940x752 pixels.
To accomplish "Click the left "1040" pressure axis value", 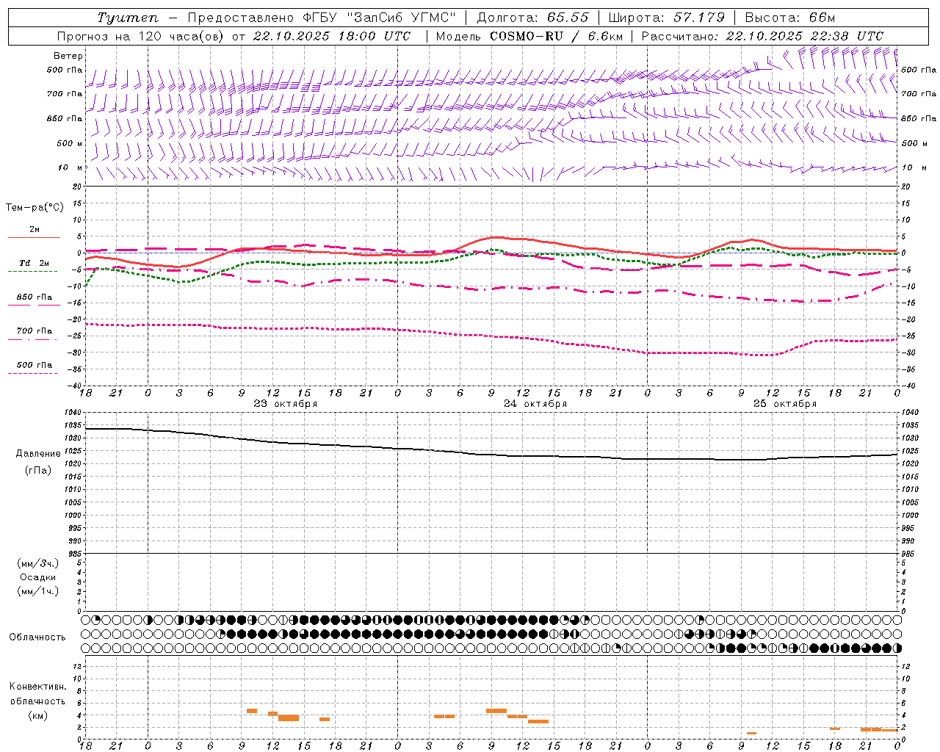I will 73,413.
